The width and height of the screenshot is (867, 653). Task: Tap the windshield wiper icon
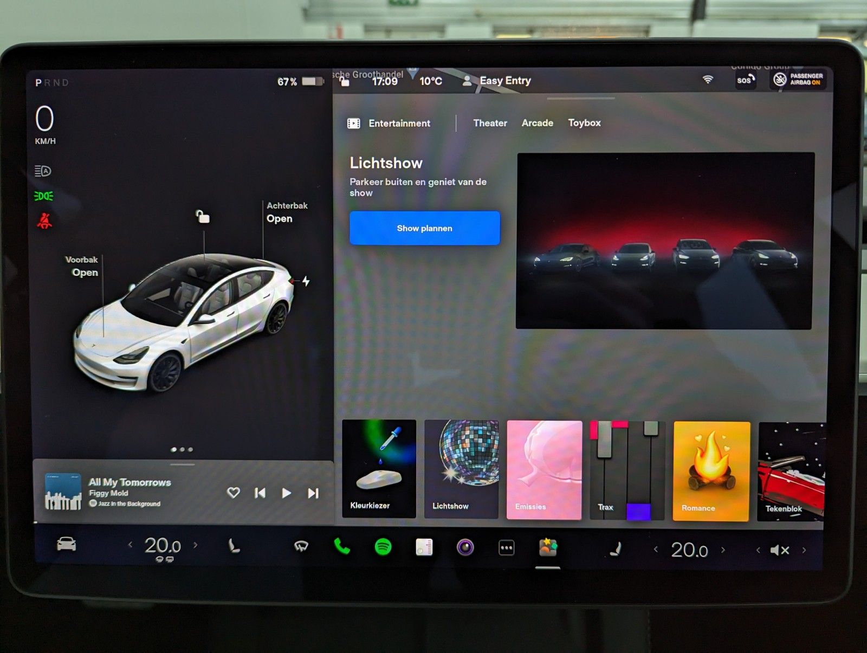(301, 546)
